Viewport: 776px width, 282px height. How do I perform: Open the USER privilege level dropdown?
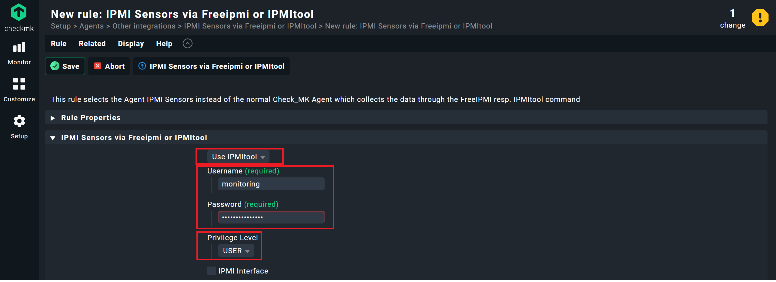pos(236,250)
